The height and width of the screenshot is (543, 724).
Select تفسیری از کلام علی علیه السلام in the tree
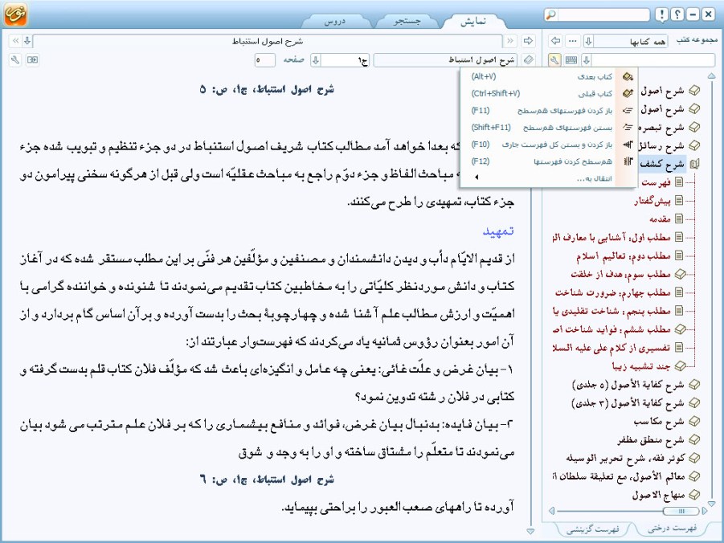coord(612,348)
